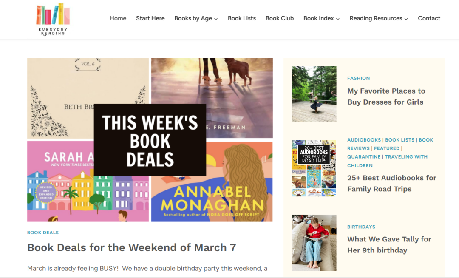Click the Everyday Reading logo

pos(53,19)
